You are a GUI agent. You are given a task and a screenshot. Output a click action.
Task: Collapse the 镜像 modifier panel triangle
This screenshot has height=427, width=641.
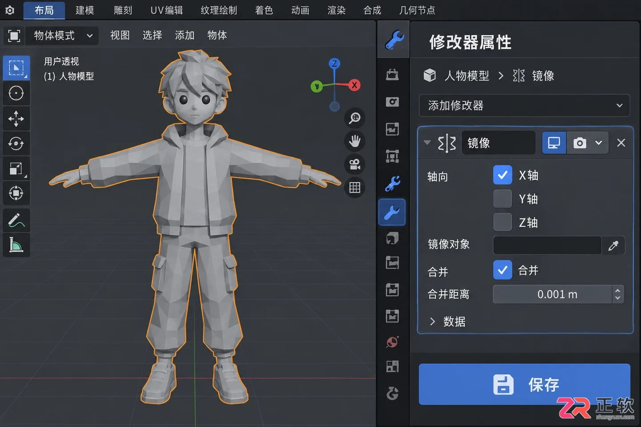coord(427,143)
